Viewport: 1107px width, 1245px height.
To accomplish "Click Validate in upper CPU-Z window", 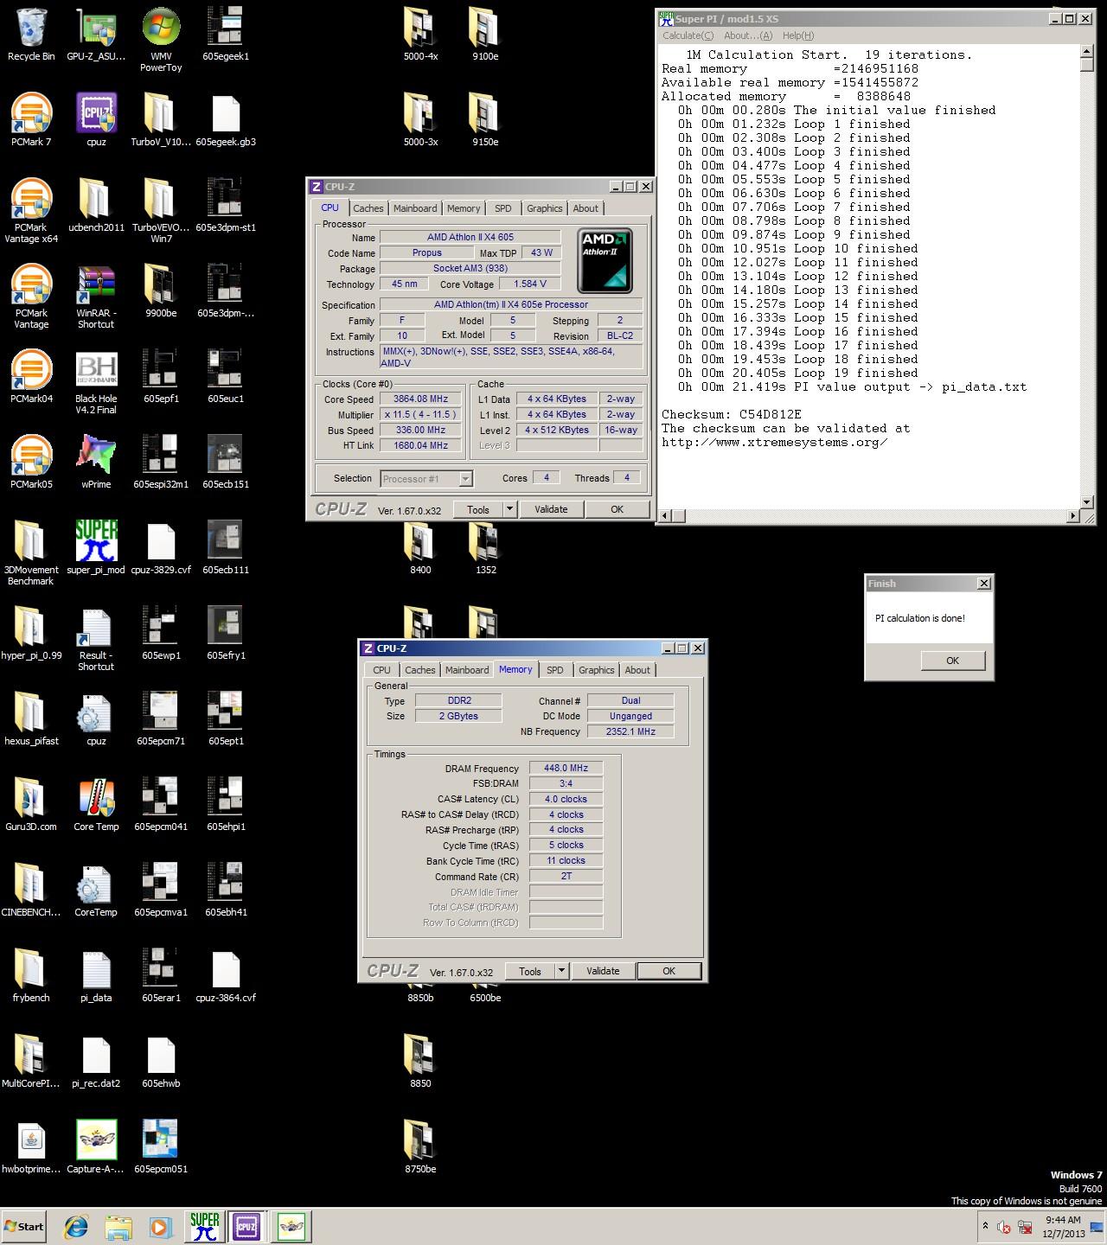I will tap(551, 509).
